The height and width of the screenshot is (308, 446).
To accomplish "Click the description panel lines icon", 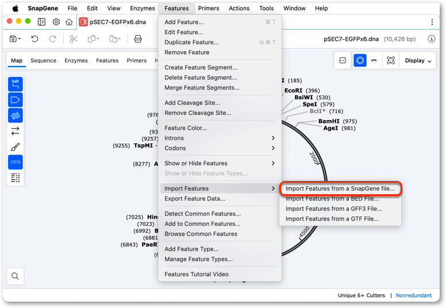I will [16, 178].
